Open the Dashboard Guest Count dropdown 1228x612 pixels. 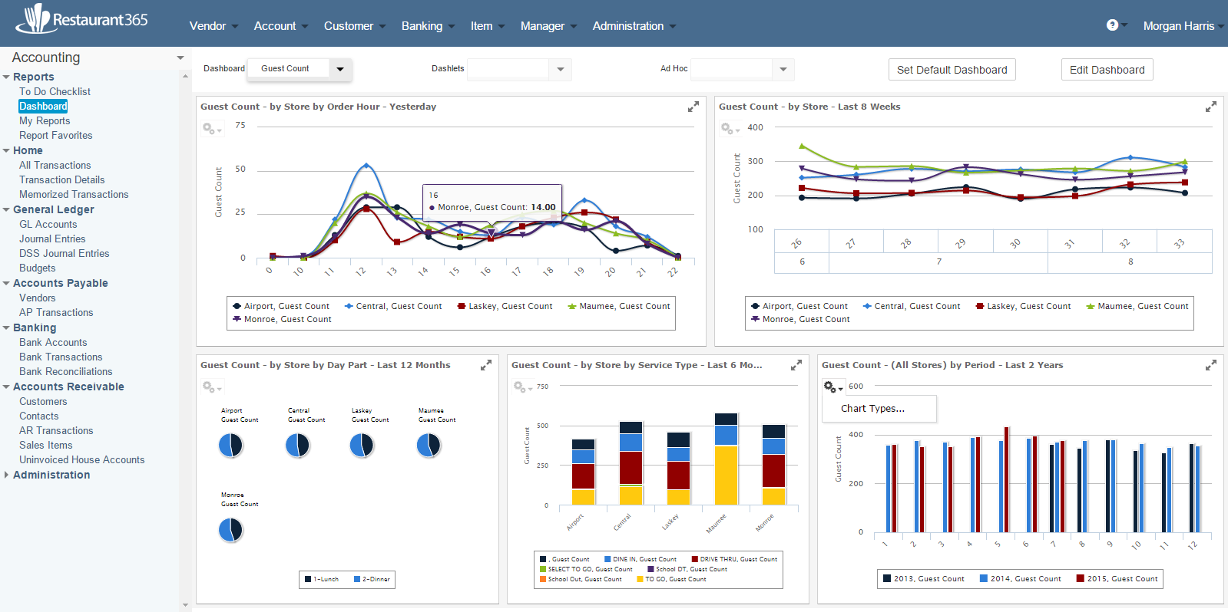tap(340, 69)
